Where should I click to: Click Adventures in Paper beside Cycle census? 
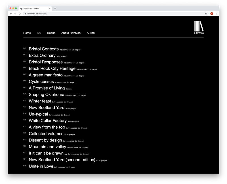click(65, 82)
